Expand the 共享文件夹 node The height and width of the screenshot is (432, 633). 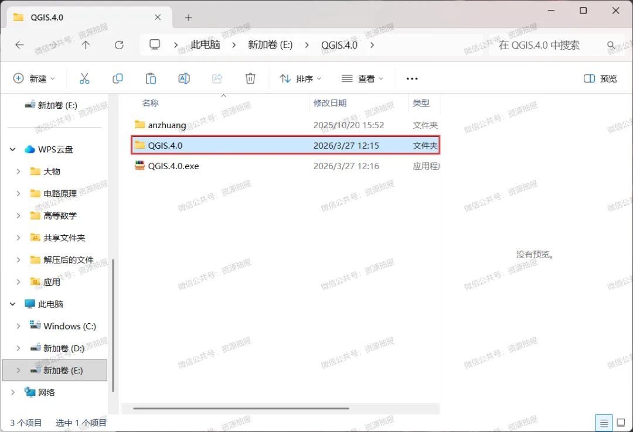(x=18, y=238)
